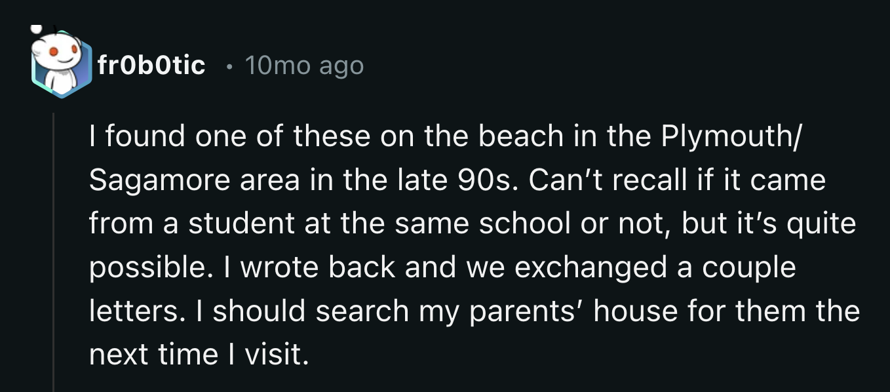
Task: Click the dot separator after the username
Action: click(x=229, y=66)
